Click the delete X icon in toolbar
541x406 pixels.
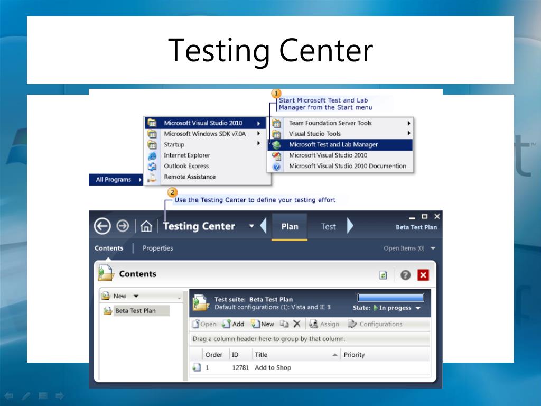(x=297, y=324)
